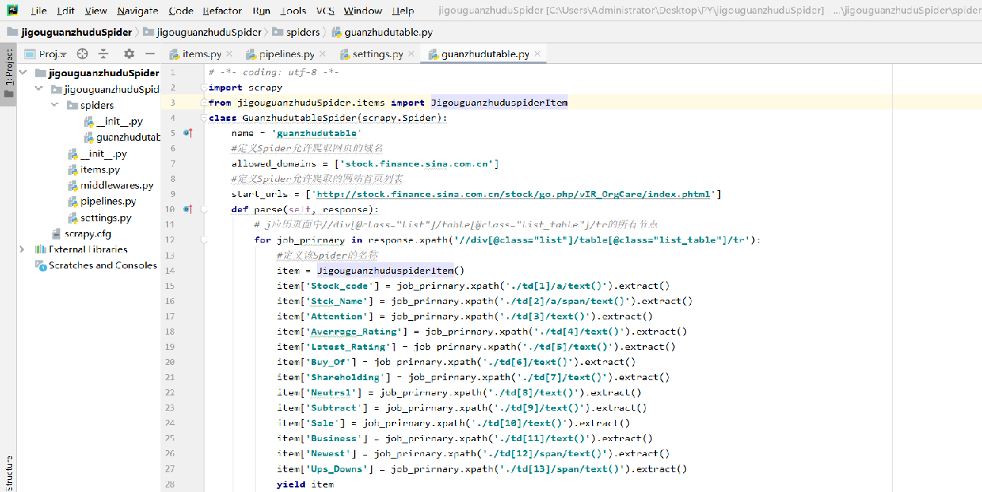Fold the import block on line 2

[x=204, y=87]
